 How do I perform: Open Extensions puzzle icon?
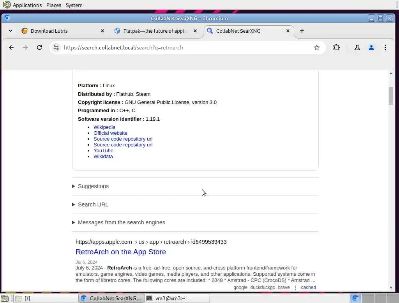[x=336, y=48]
